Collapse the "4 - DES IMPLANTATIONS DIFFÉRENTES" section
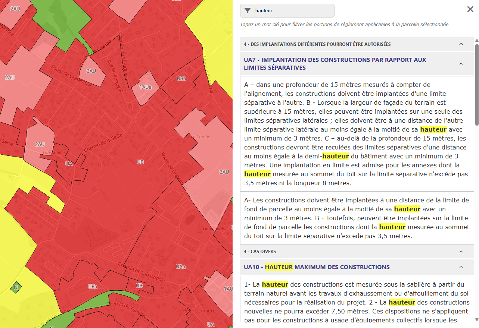 [461, 44]
